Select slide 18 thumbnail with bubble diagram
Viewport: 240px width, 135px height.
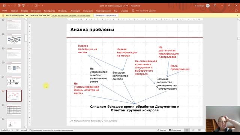click(x=14, y=39)
